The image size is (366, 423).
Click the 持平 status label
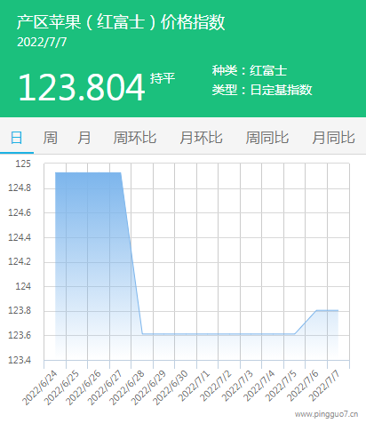point(163,78)
